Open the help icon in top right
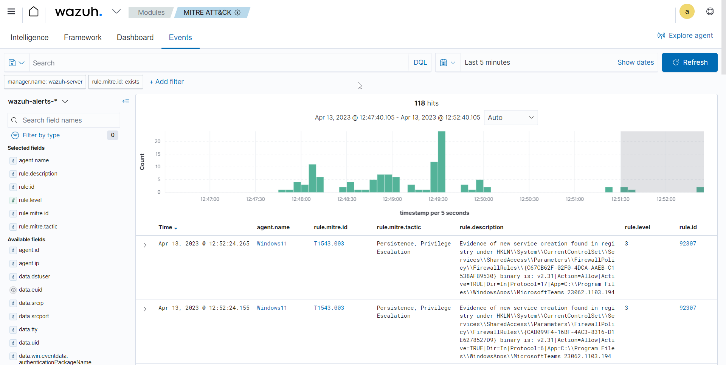The width and height of the screenshot is (726, 365). (x=710, y=12)
